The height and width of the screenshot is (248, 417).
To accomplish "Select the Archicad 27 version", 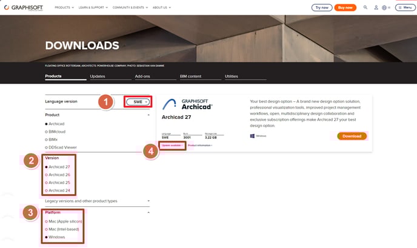I will click(58, 167).
